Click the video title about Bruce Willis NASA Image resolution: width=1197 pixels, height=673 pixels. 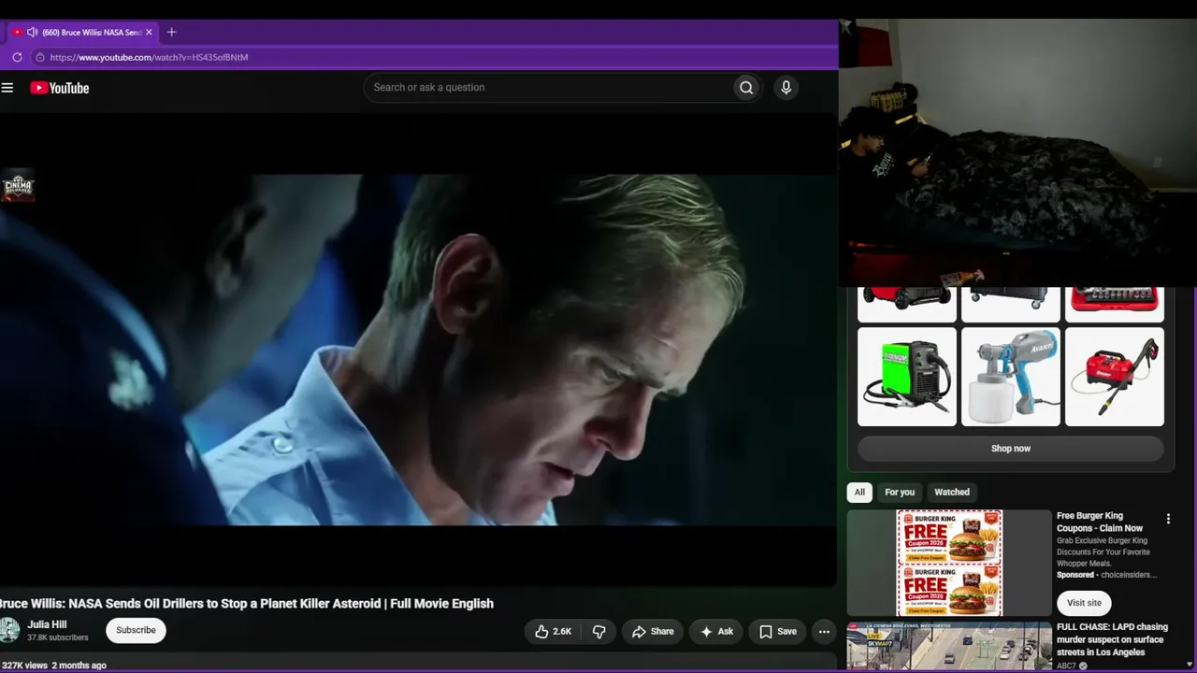(247, 604)
